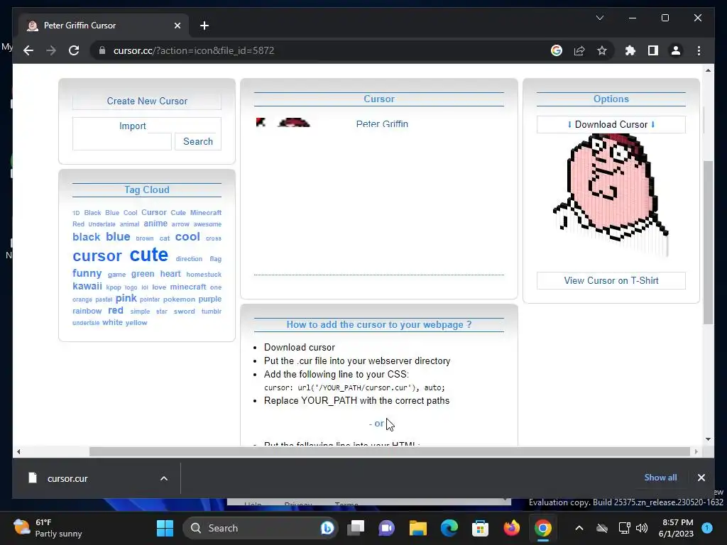Open the Chrome extensions puzzle icon
Image resolution: width=727 pixels, height=545 pixels.
click(x=630, y=50)
